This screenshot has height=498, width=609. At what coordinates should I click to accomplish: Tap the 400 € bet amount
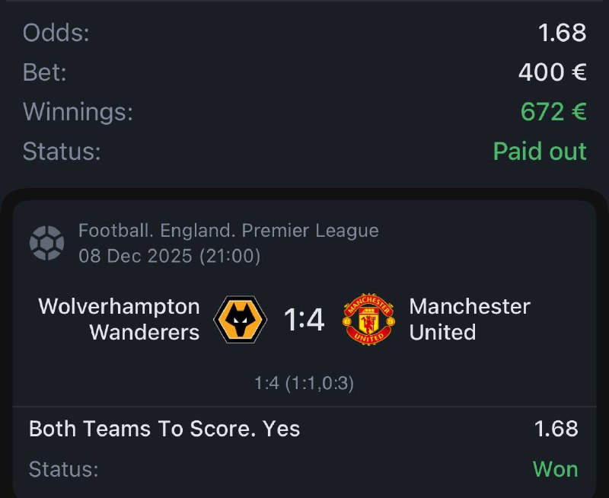[x=552, y=72]
